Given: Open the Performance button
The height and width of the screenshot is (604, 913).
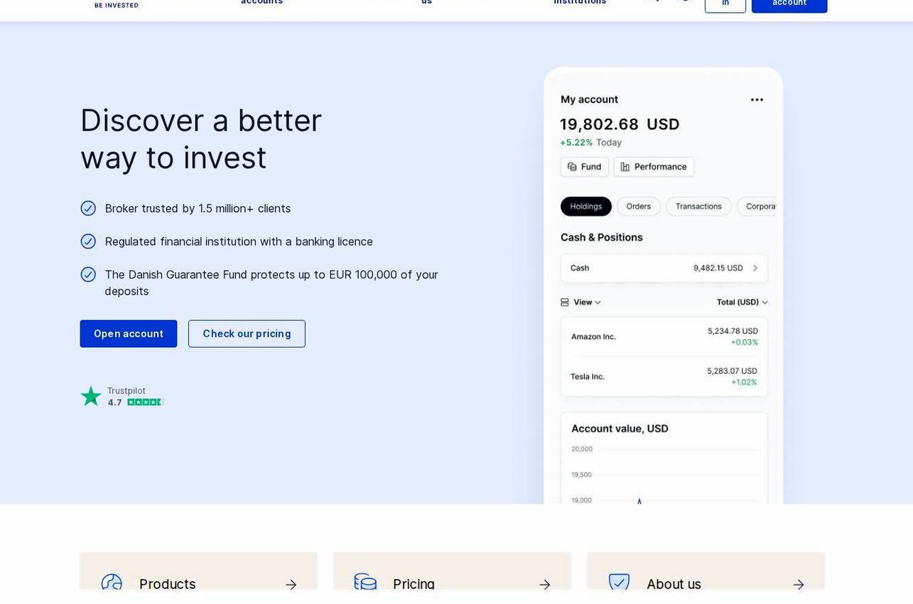Looking at the screenshot, I should click(654, 167).
